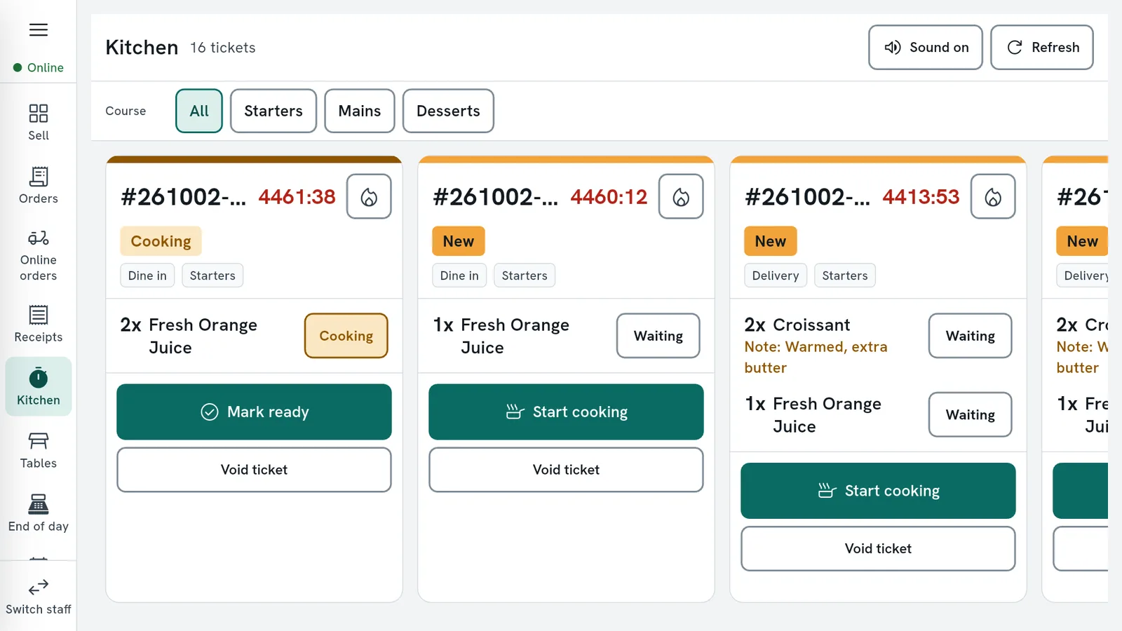Open the Sell screen

[39, 123]
